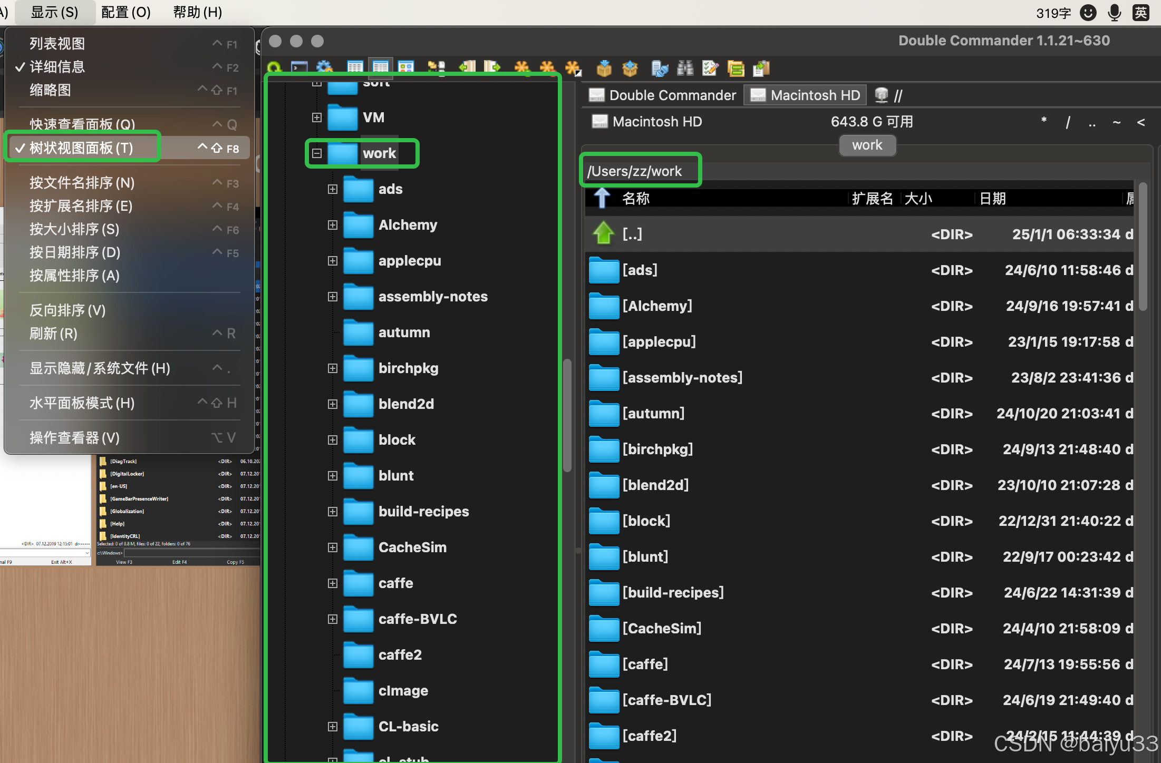Image resolution: width=1161 pixels, height=763 pixels.
Task: Select the 详细信息 view option
Action: click(57, 67)
